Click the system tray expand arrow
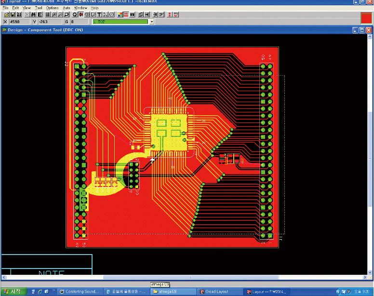 point(338,292)
